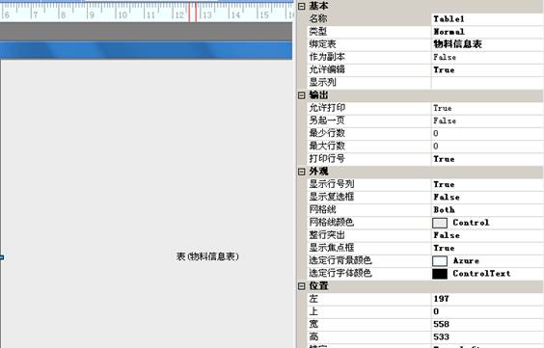Collapse the 输出 property section
The width and height of the screenshot is (544, 348).
[302, 95]
